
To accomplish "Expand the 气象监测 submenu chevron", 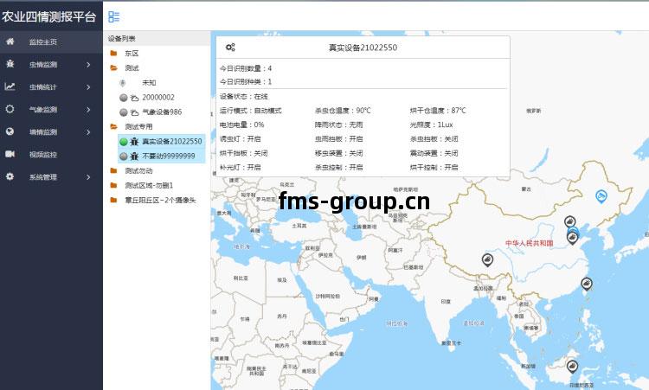I will coord(88,109).
